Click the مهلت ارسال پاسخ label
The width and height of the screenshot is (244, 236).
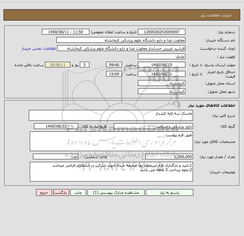[220, 65]
